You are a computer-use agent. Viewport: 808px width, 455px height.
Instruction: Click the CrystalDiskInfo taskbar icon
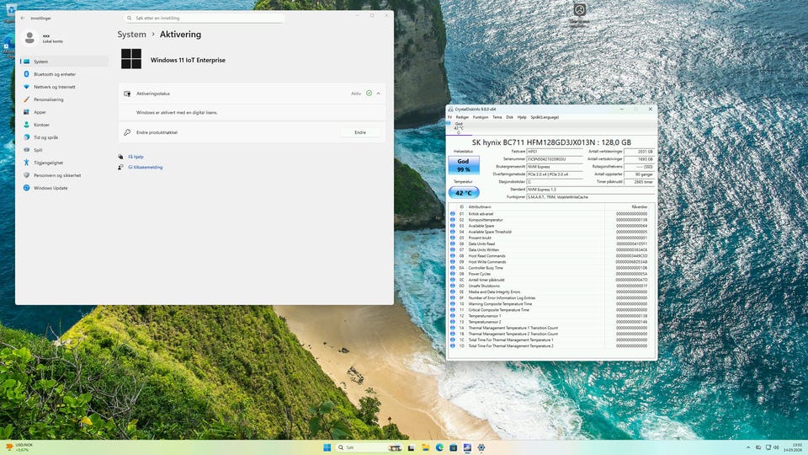pyautogui.click(x=467, y=447)
